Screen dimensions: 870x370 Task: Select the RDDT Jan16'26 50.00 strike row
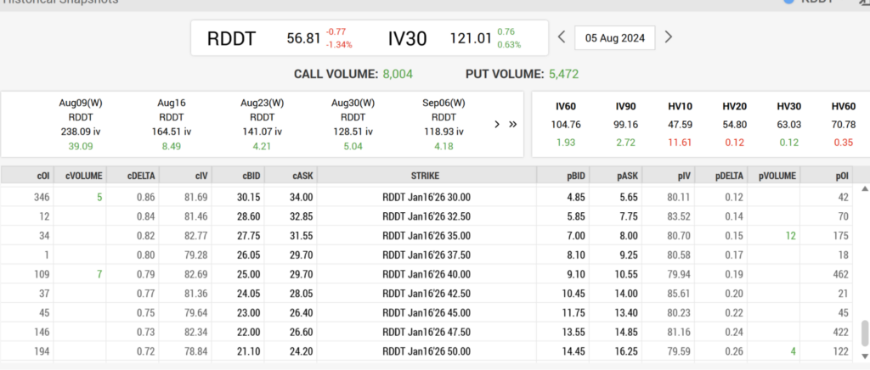click(427, 351)
